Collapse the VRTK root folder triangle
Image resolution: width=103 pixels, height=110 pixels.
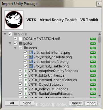5,34
